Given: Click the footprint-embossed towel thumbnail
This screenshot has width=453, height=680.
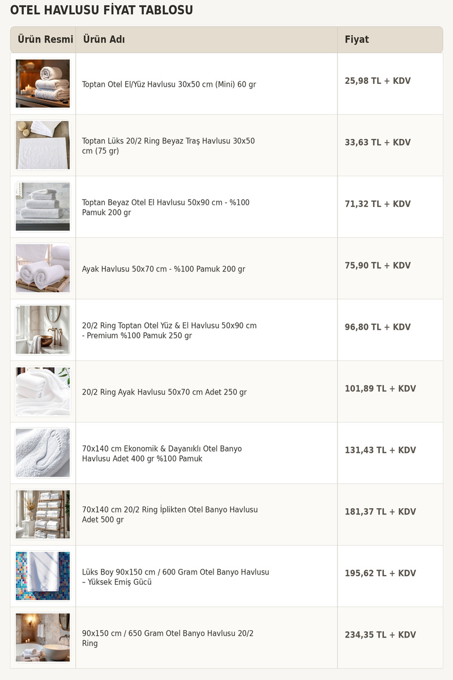Looking at the screenshot, I should pyautogui.click(x=42, y=453).
